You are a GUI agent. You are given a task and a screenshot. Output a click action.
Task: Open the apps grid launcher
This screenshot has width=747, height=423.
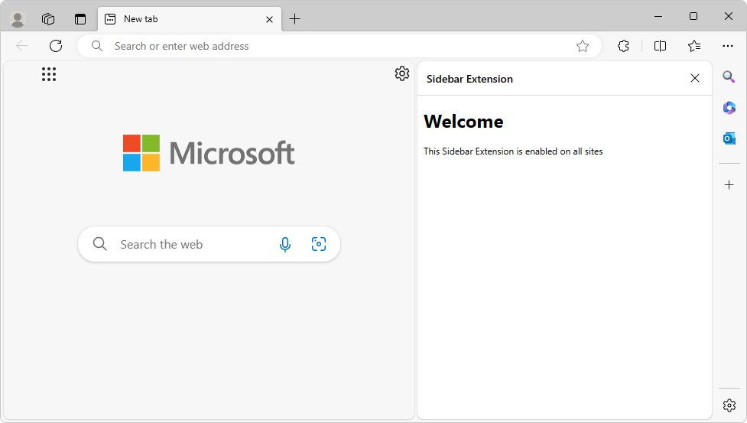(x=49, y=74)
